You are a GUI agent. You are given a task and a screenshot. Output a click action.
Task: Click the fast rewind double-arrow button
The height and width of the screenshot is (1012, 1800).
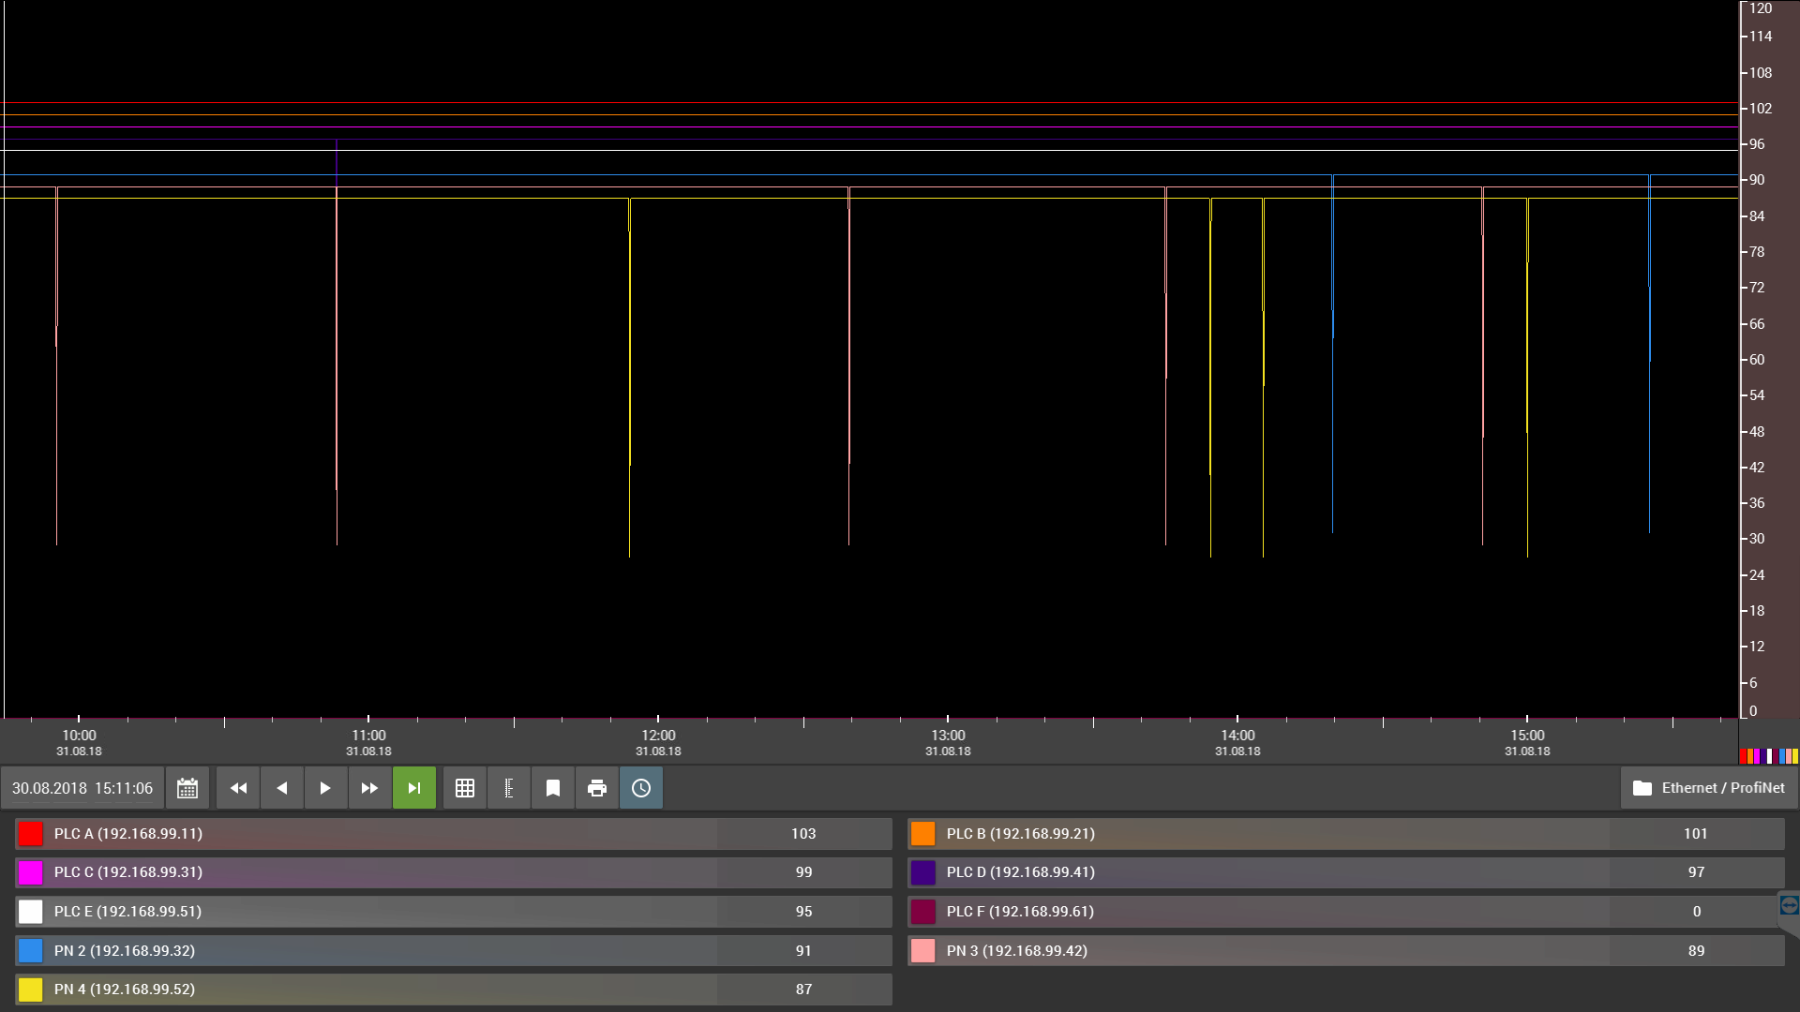tap(238, 788)
